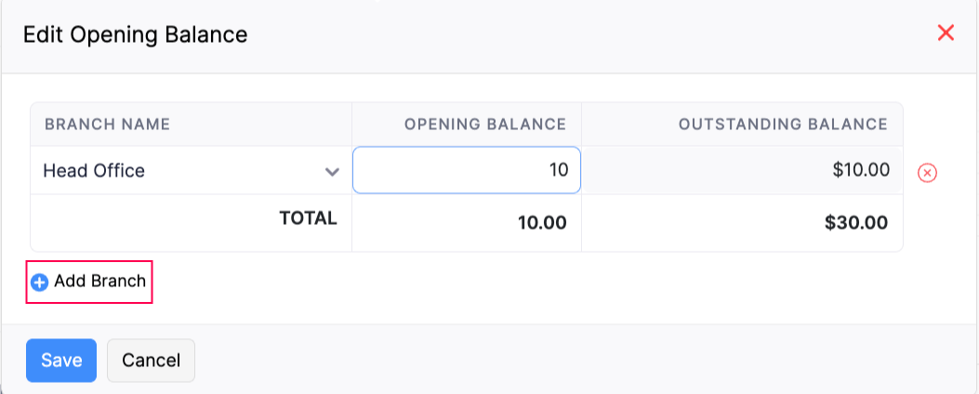Viewport: 979px width, 394px height.
Task: Focus the Opening Balance input field
Action: click(x=466, y=171)
